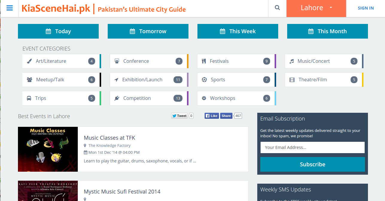This screenshot has width=385, height=201.
Task: Click the calendar icon on Tomorrow button
Action: tap(132, 31)
